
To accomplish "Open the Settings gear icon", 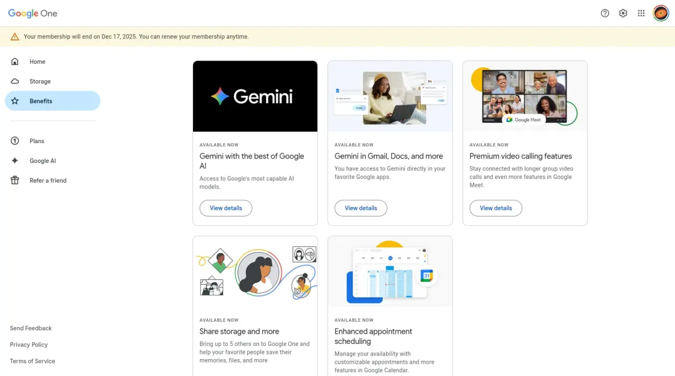I will 623,13.
